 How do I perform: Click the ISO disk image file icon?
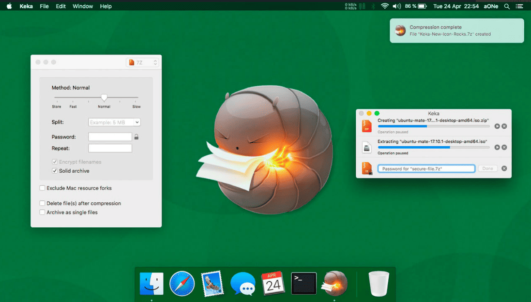pyautogui.click(x=367, y=147)
